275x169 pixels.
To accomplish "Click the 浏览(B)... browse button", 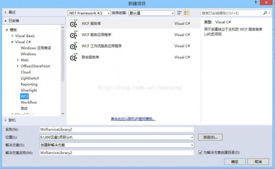I will [x=210, y=137].
